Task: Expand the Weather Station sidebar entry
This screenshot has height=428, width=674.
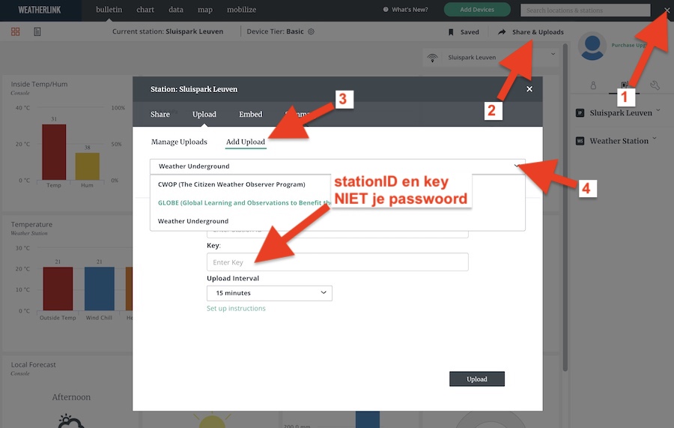Action: point(620,141)
